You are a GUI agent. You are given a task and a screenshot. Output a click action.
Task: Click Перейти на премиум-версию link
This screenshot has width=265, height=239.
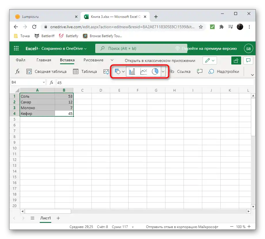pos(209,49)
